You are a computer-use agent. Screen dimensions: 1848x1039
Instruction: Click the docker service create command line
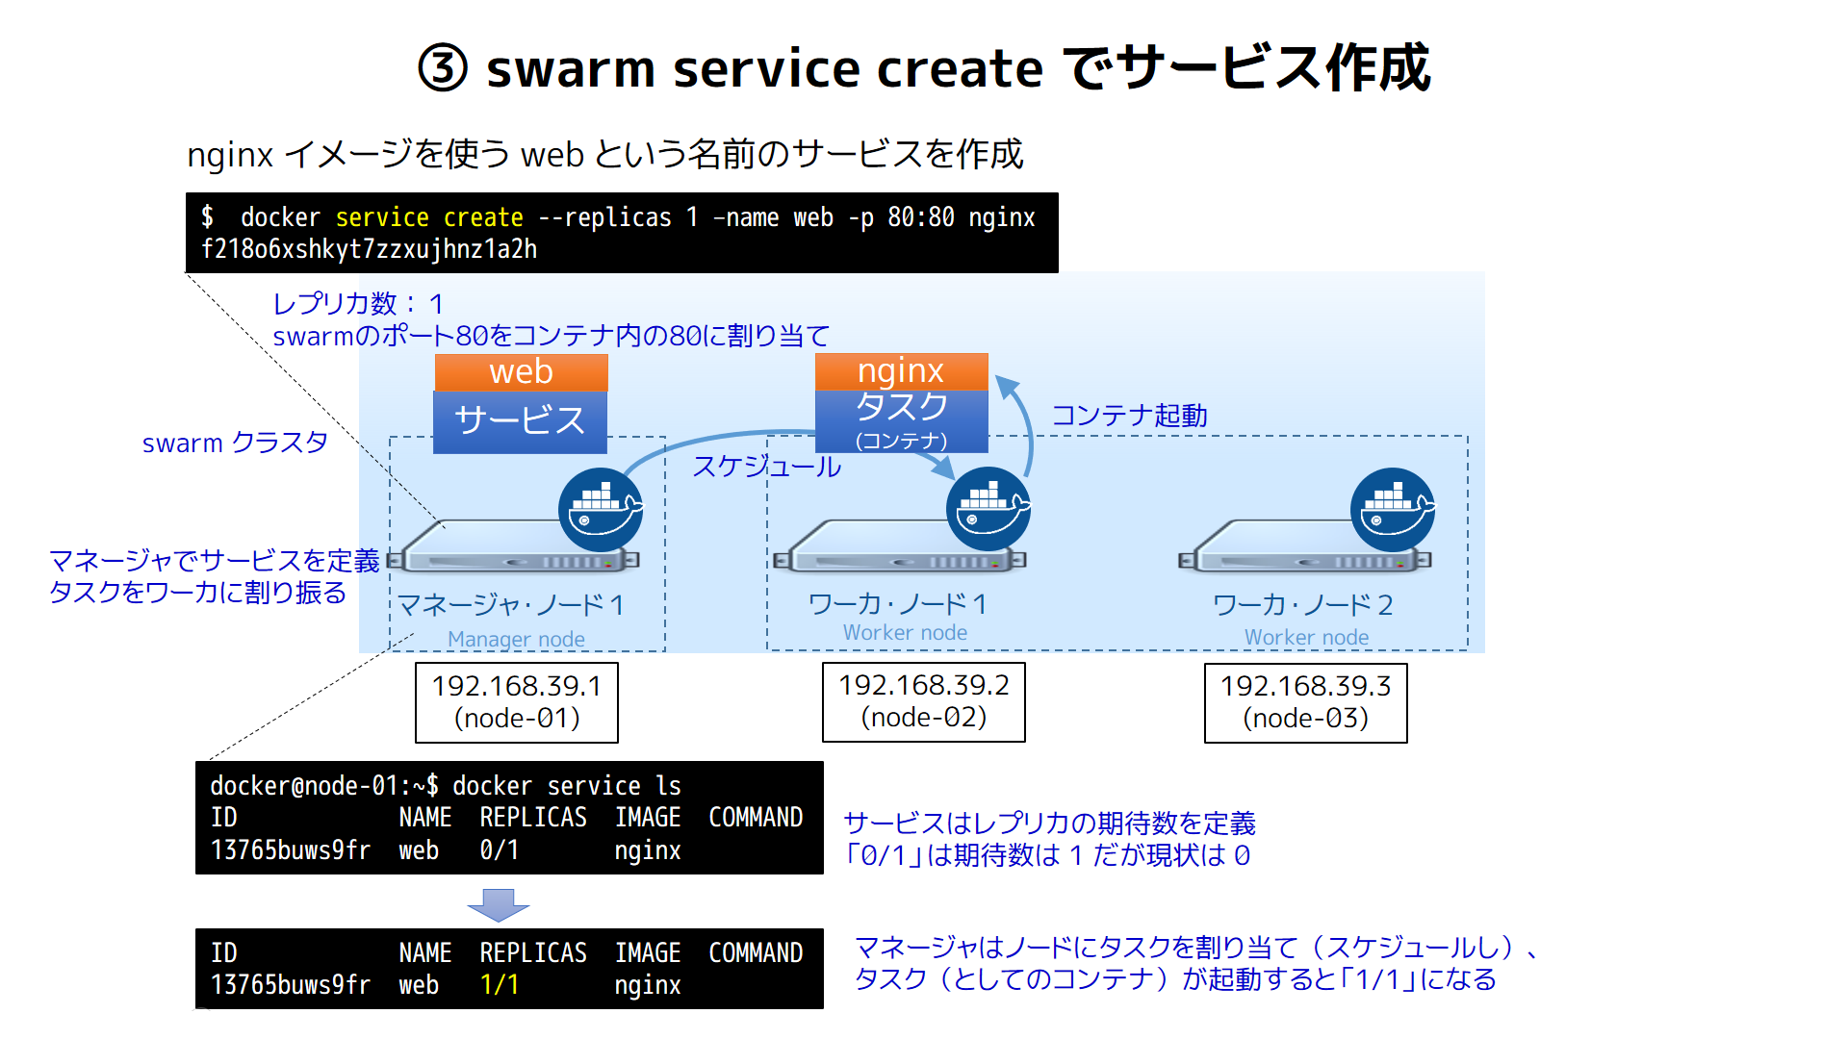tap(618, 217)
